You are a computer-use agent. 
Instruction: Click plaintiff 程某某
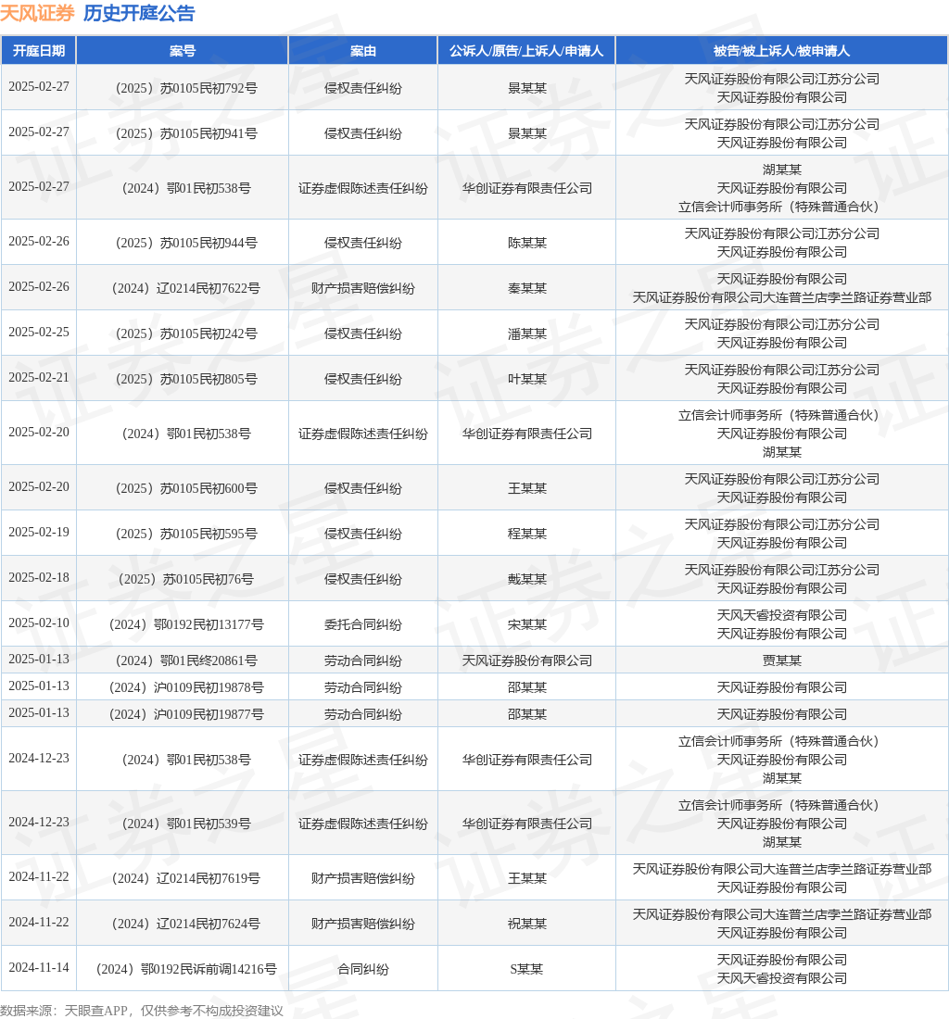[526, 534]
